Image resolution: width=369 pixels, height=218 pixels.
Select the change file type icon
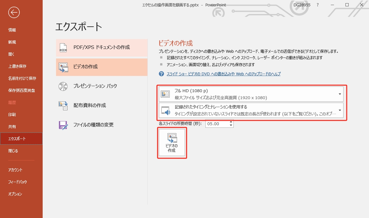click(63, 125)
